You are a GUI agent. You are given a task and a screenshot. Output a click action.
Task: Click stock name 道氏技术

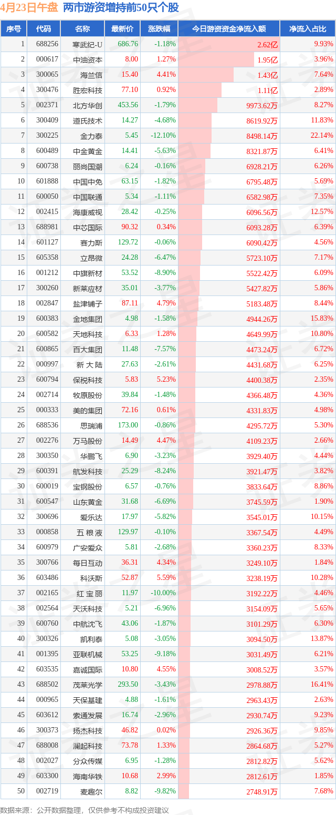(88, 120)
